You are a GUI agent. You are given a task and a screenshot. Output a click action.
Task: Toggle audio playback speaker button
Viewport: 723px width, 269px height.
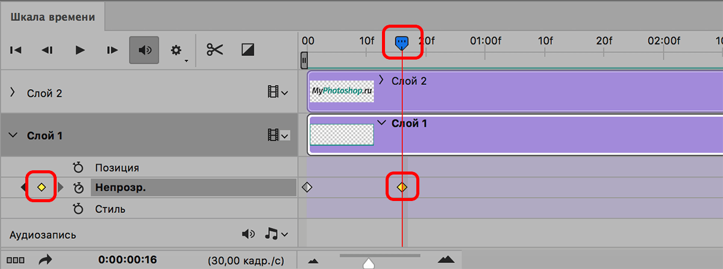click(x=144, y=51)
